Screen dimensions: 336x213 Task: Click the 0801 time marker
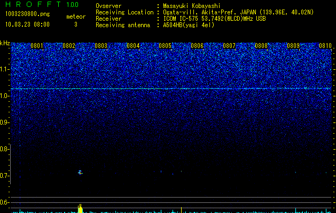pos(37,46)
